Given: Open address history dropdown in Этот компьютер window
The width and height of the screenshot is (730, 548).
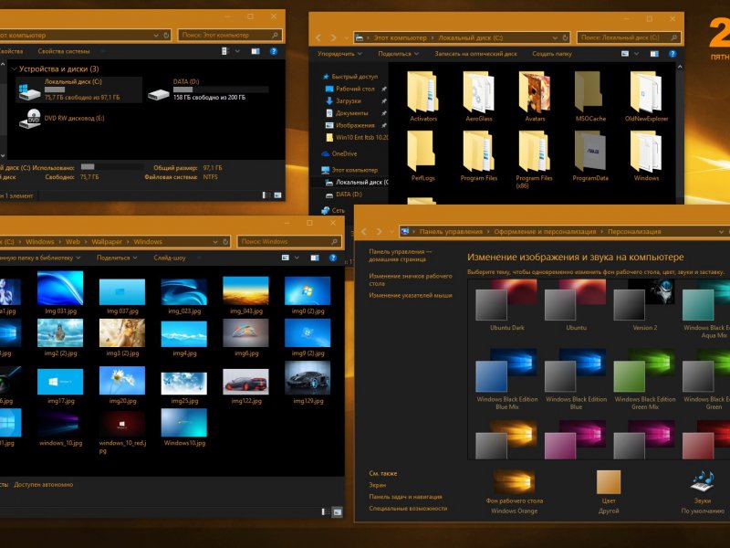Looking at the screenshot, I should (x=156, y=35).
